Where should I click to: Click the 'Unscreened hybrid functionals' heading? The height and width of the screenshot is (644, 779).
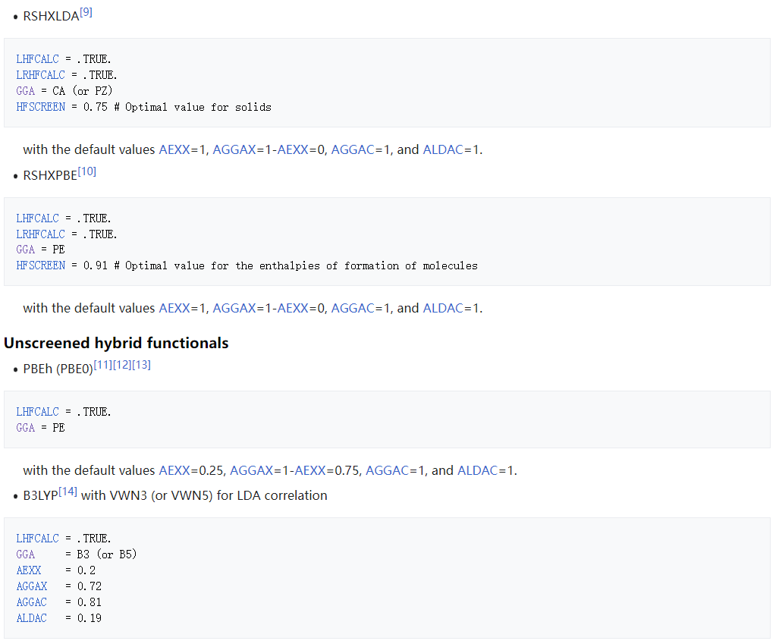pyautogui.click(x=116, y=343)
